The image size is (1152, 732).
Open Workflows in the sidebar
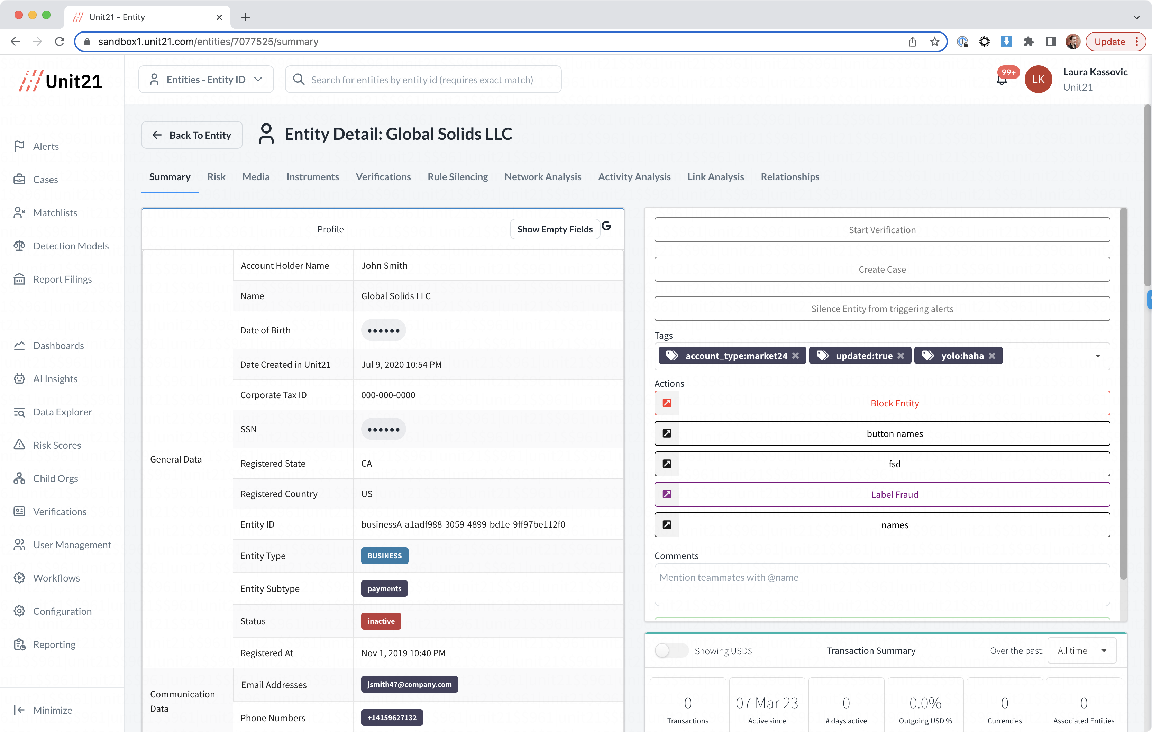[56, 578]
